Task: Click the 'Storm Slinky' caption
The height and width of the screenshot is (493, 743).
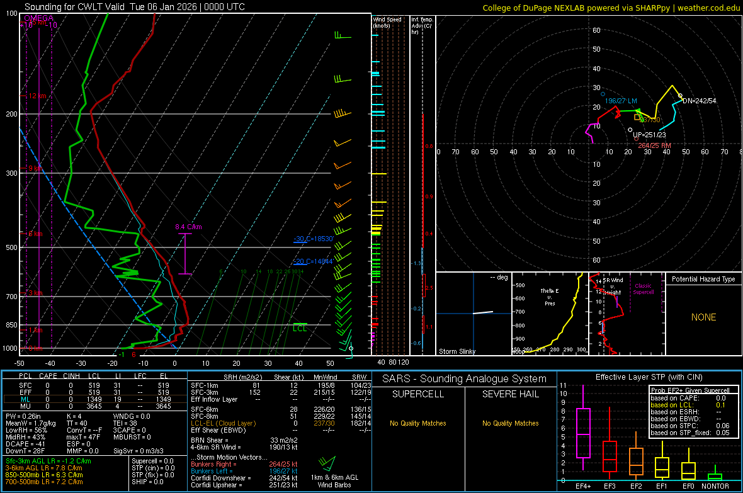Action: pyautogui.click(x=457, y=351)
